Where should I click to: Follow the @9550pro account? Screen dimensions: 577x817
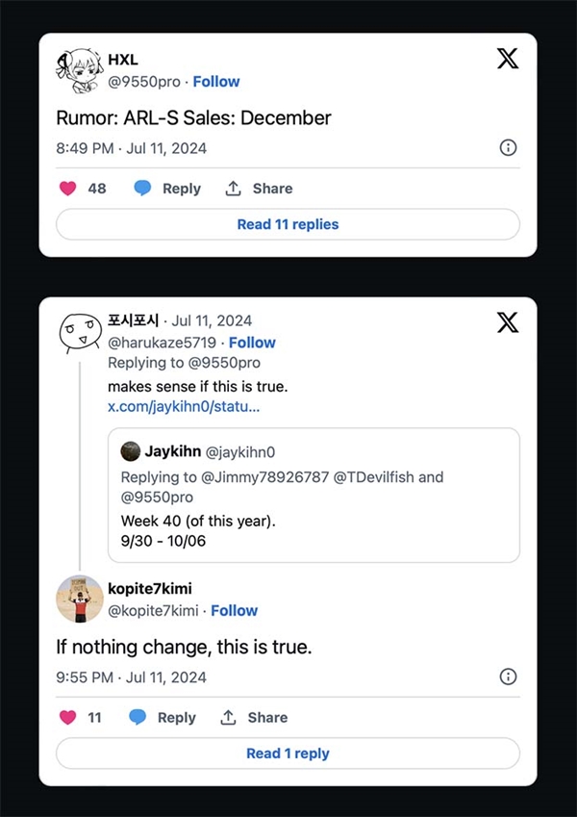(216, 82)
